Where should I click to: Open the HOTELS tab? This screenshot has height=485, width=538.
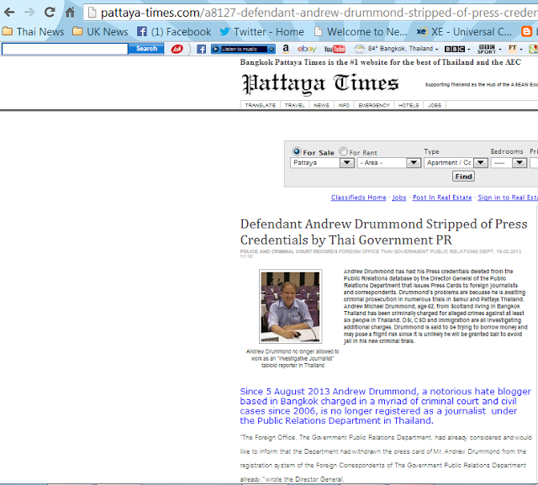409,105
